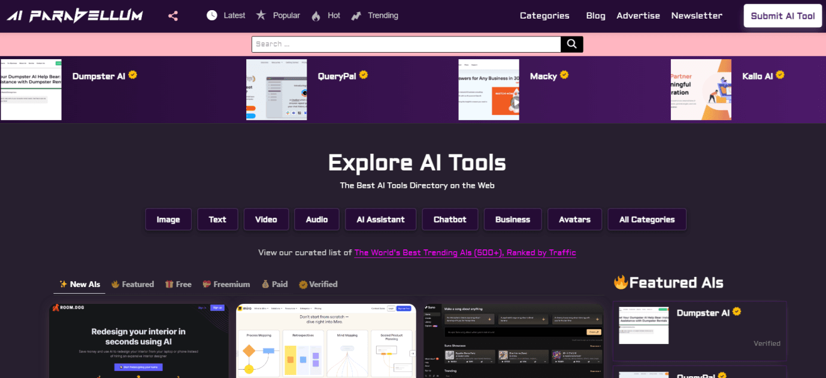Screen dimensions: 826x378
Task: Select the Audio category button
Action: click(x=317, y=220)
